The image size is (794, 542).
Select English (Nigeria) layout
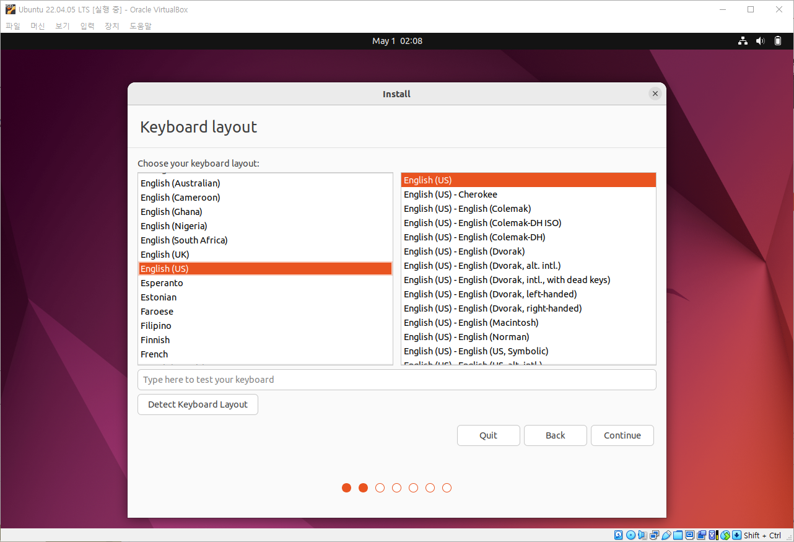point(265,226)
